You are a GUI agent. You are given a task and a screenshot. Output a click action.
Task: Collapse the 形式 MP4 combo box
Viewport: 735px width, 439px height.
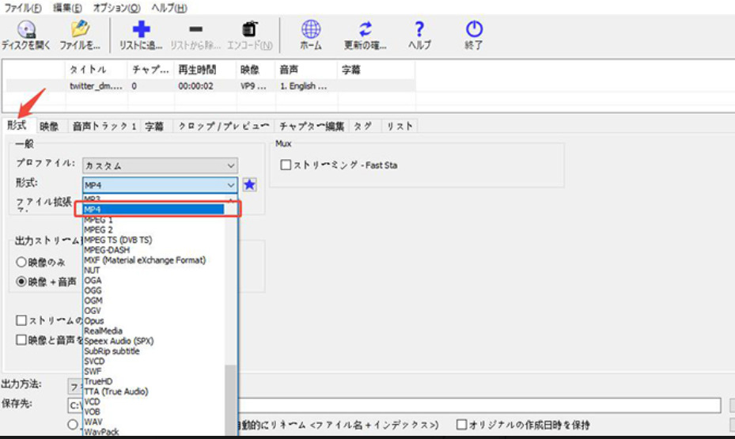coord(161,185)
